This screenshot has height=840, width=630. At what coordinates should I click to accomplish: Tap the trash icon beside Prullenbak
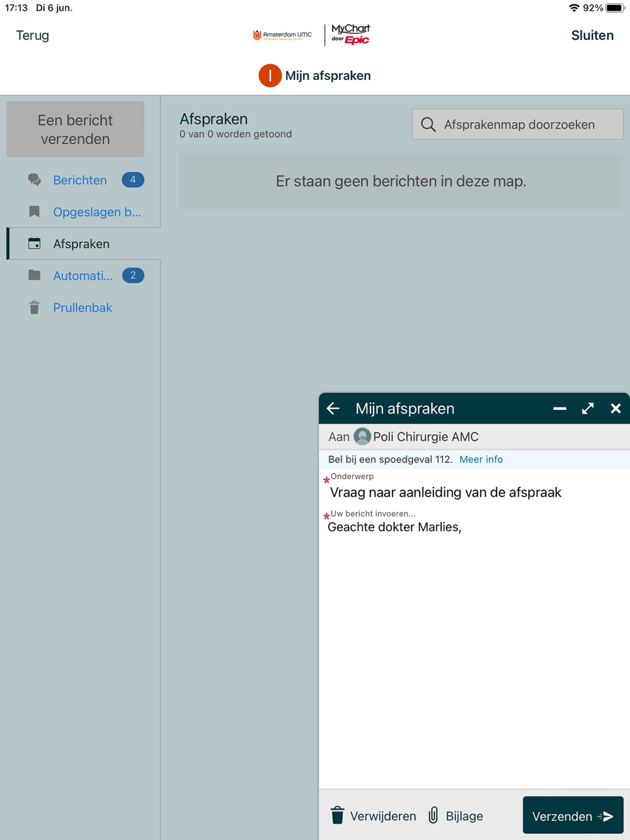[35, 307]
